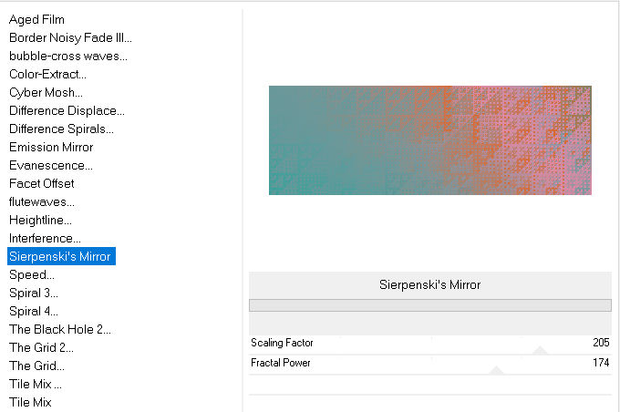Click highlighted Sierpenski's Mirror list item

coord(61,256)
